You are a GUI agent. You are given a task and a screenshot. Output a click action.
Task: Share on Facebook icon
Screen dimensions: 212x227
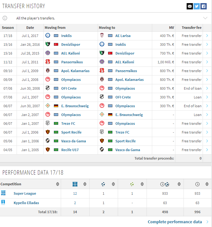pos(204,6)
